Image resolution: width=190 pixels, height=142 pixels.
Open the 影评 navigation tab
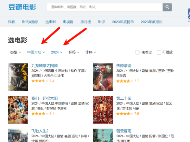pyautogui.click(x=101, y=22)
